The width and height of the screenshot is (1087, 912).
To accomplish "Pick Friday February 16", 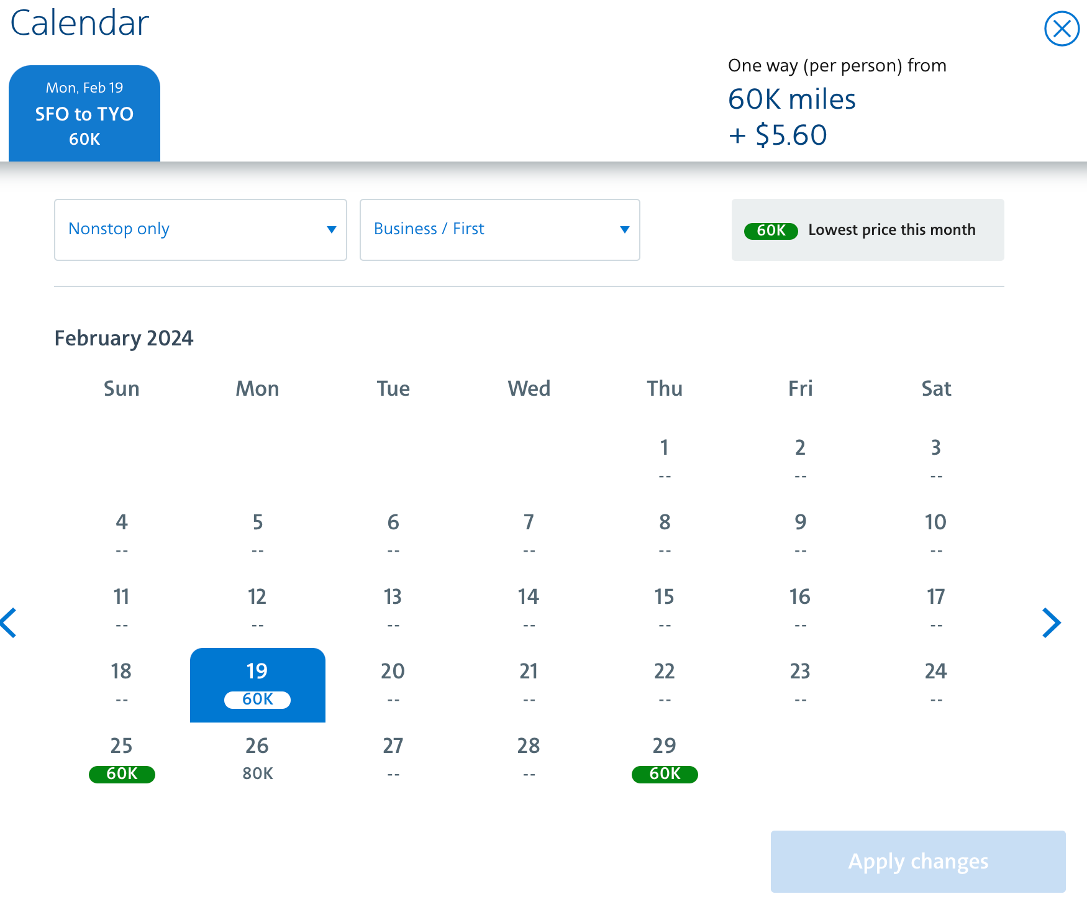I will pos(800,609).
